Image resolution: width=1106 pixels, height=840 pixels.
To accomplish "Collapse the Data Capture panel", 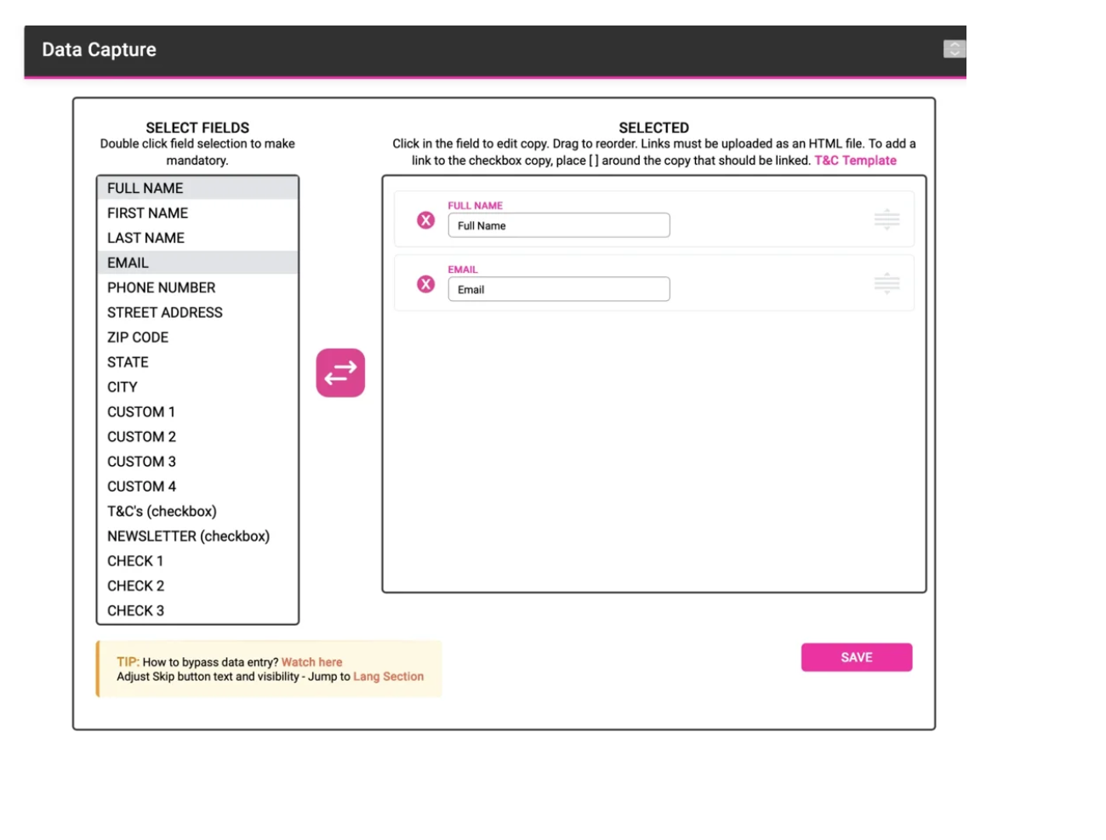I will click(x=954, y=49).
